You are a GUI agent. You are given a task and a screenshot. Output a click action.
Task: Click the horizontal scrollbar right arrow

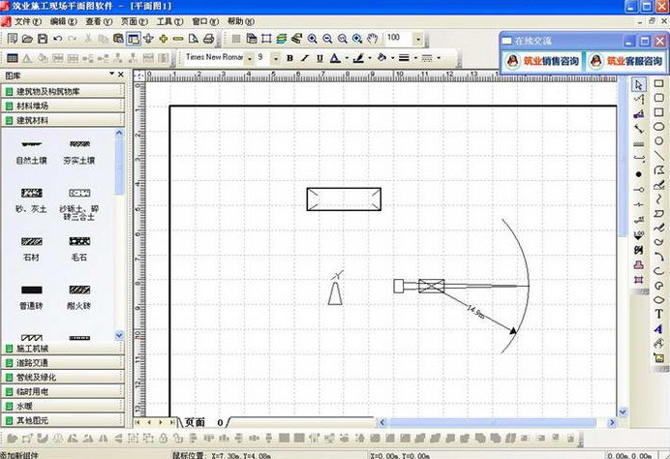[x=612, y=422]
